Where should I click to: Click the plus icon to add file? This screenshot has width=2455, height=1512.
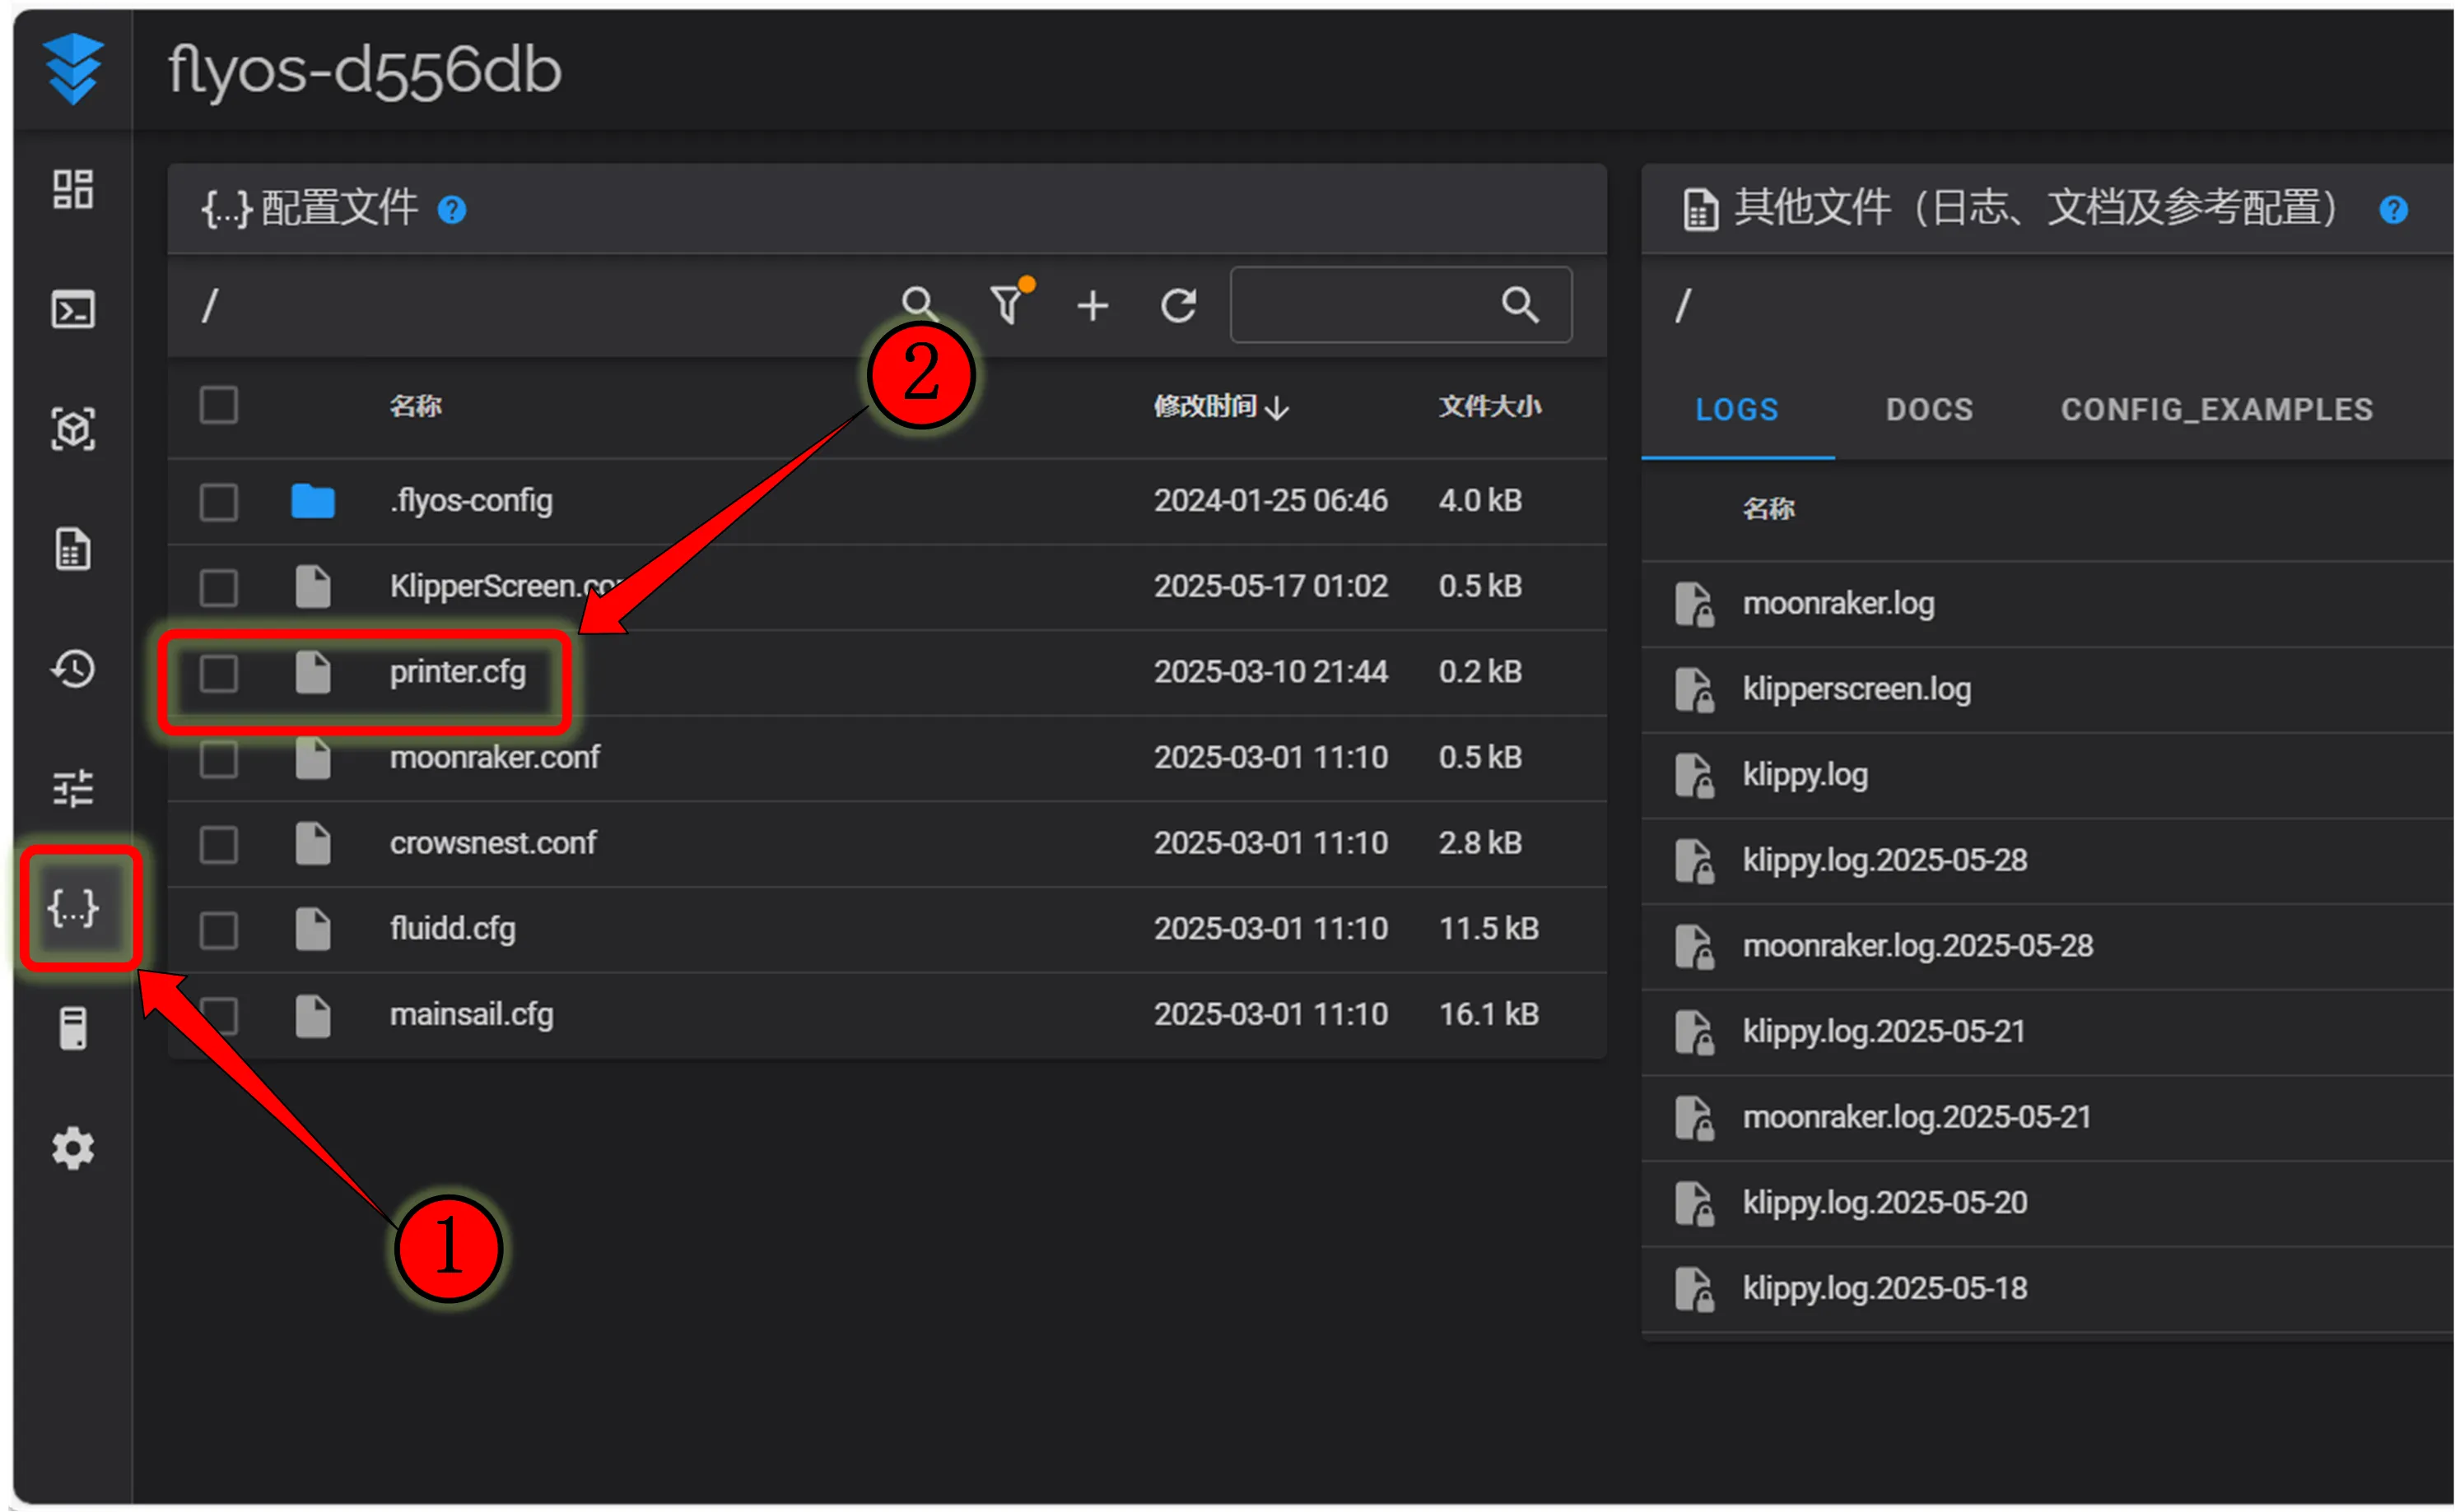click(1092, 305)
